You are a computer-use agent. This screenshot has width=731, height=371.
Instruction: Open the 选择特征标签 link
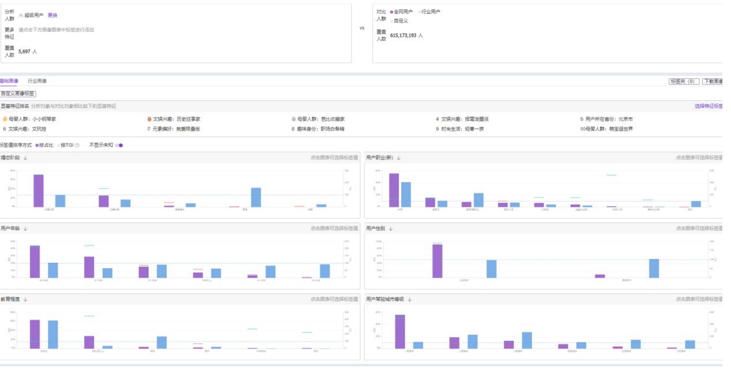pos(708,107)
